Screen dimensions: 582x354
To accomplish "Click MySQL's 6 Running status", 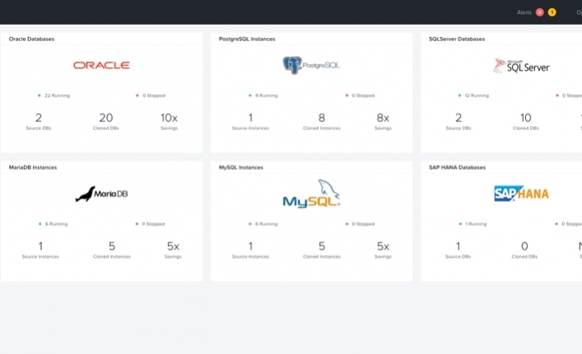I will tap(264, 224).
